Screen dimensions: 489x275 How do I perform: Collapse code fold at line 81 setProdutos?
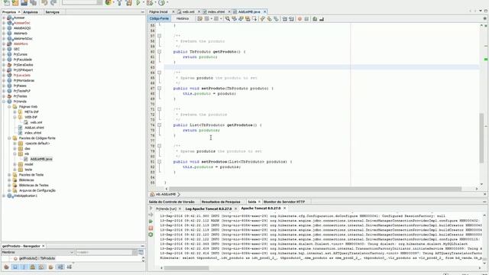click(160, 161)
